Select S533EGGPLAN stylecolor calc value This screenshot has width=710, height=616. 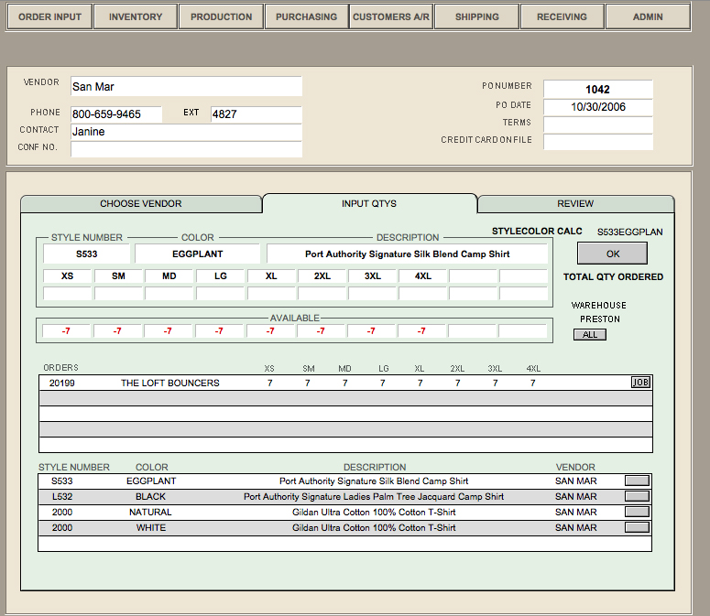click(x=630, y=232)
